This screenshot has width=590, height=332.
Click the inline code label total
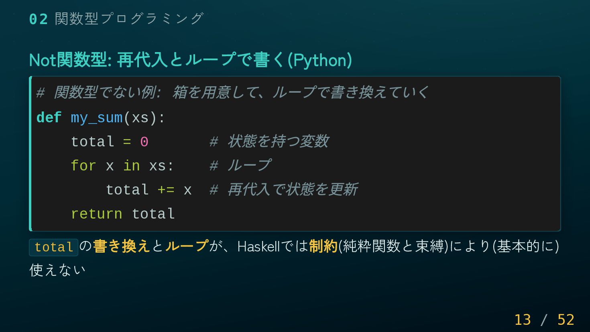[53, 247]
